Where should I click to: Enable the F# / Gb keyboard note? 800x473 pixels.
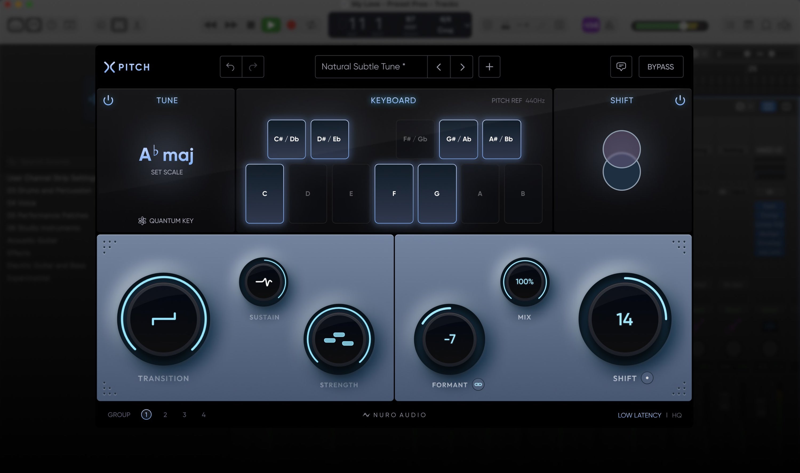pos(415,139)
